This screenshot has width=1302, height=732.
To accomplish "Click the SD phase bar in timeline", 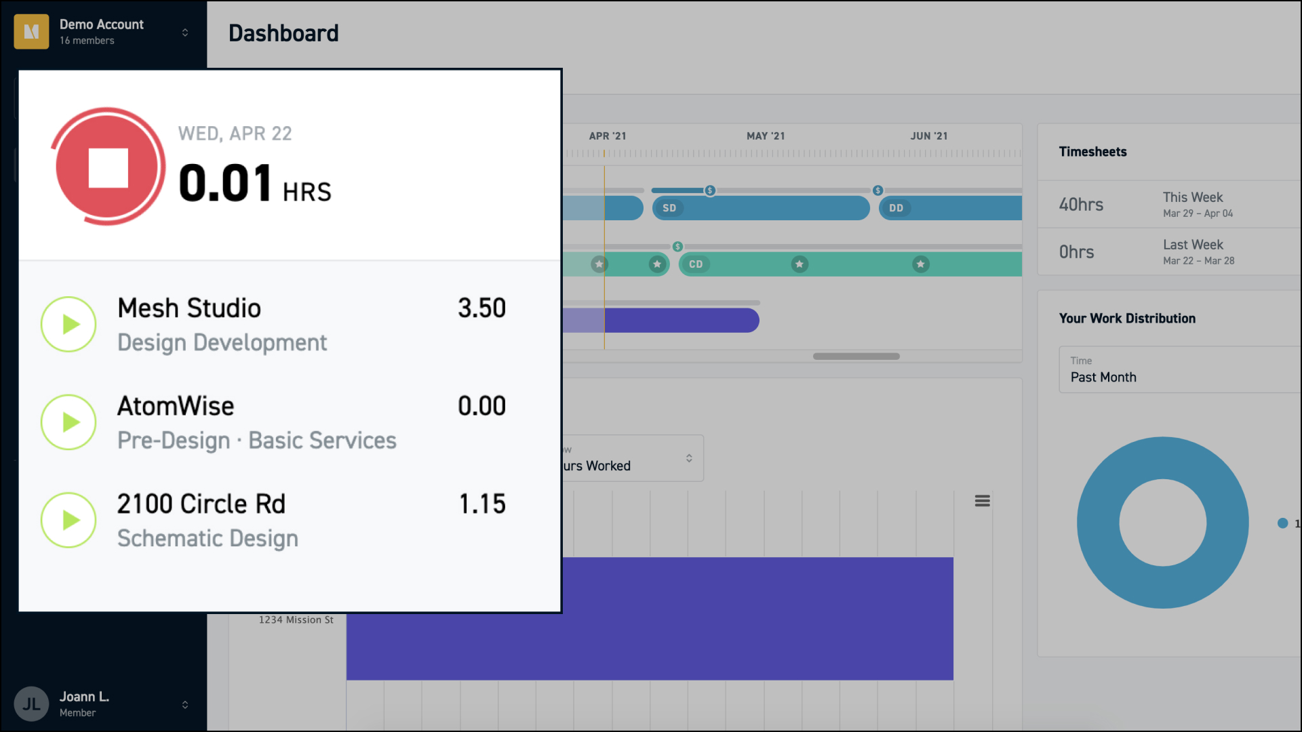I will tap(761, 208).
